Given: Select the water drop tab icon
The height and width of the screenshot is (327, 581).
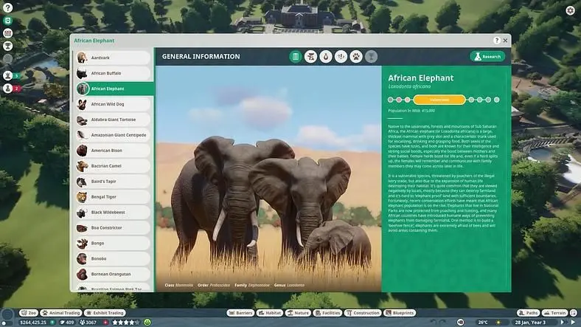Looking at the screenshot, I should (x=326, y=57).
